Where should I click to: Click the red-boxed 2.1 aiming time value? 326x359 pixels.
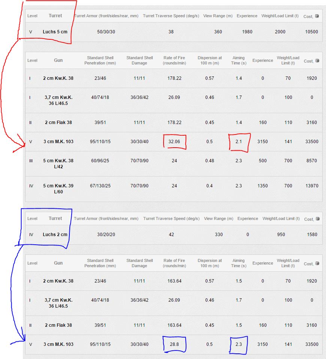coord(239,142)
